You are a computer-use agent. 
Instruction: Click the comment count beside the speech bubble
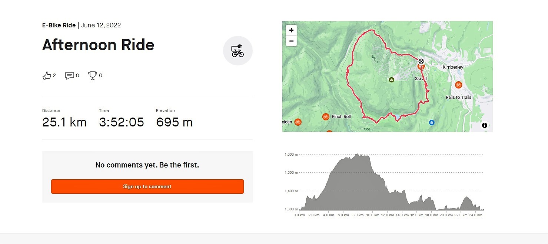pyautogui.click(x=77, y=75)
